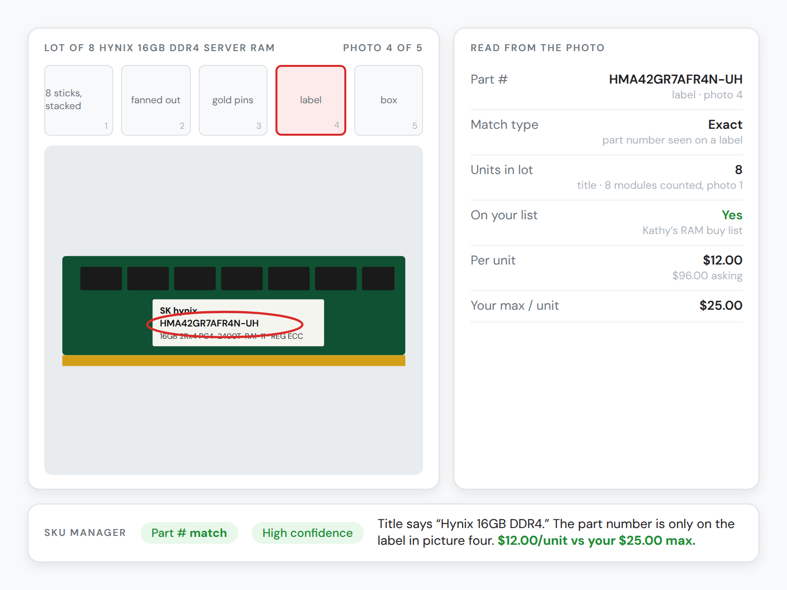The height and width of the screenshot is (590, 787).
Task: Click the '$12.00/unit vs your $25.00 max.' summary
Action: coord(596,540)
